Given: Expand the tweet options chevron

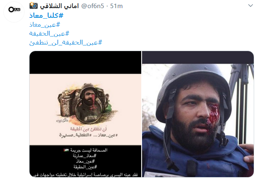Looking at the screenshot, I should click(251, 6).
